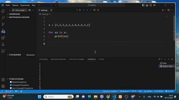Toggle Raised Exceptions breakpoint checkbox

11,82
